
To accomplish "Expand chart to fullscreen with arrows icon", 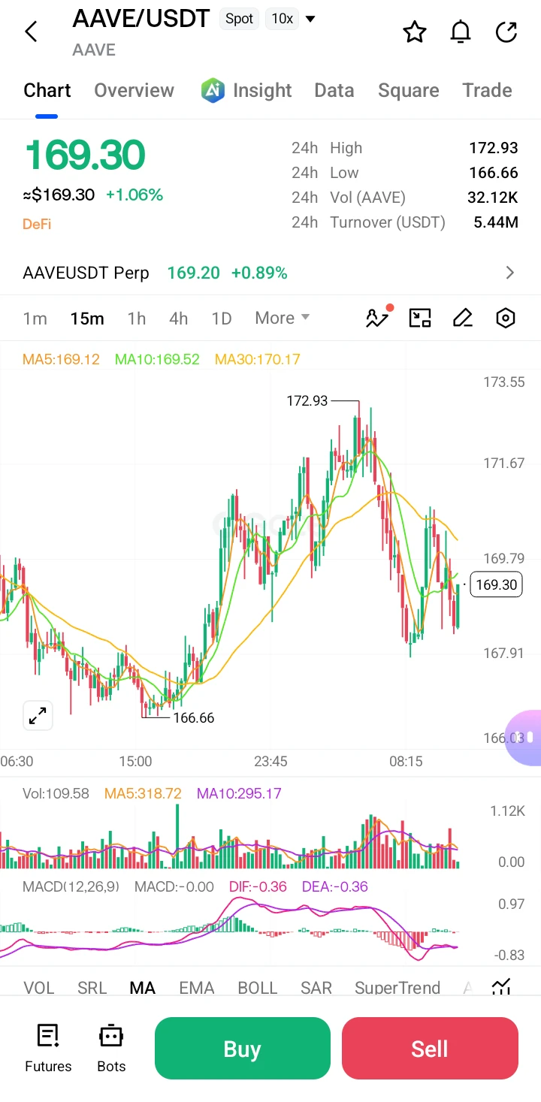I will (x=38, y=715).
